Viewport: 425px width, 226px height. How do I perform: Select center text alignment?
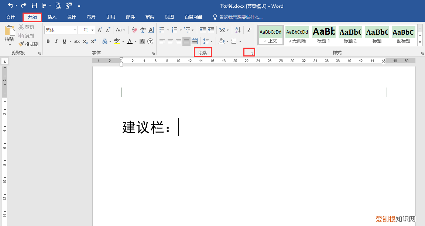(x=169, y=41)
